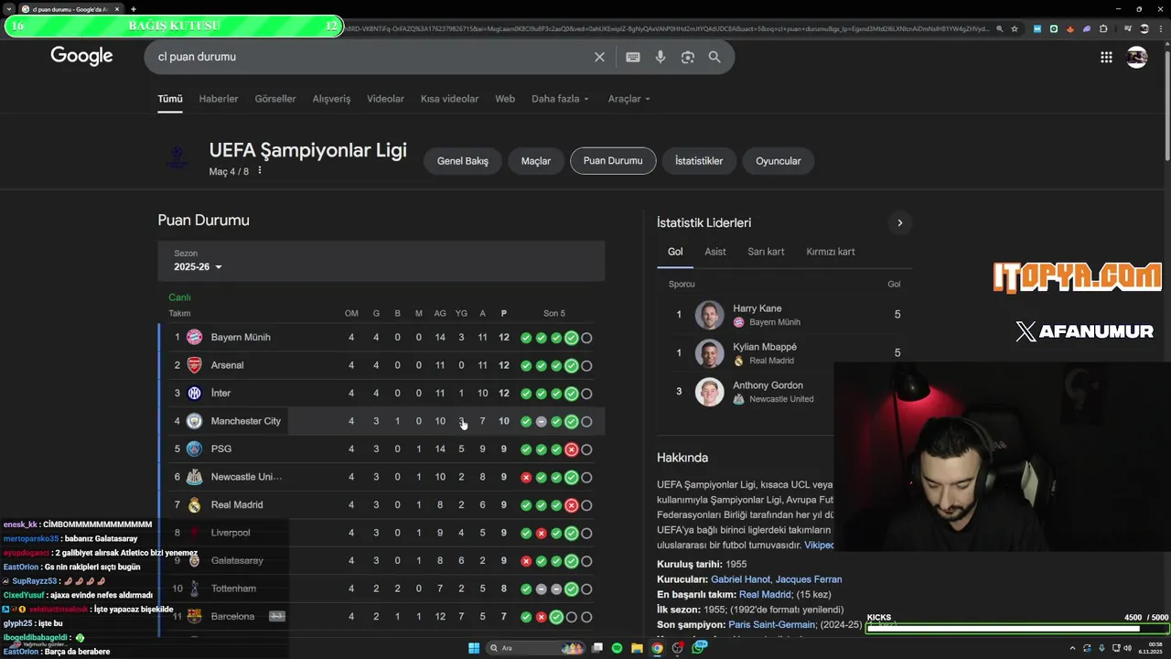
Task: Show the Sarı kart statistics leaders
Action: pyautogui.click(x=766, y=252)
